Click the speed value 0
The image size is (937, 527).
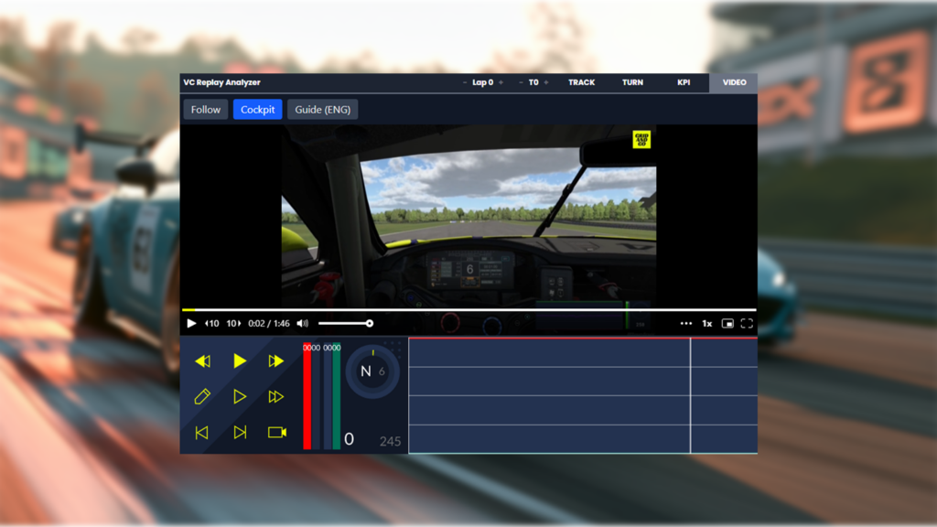pyautogui.click(x=349, y=439)
